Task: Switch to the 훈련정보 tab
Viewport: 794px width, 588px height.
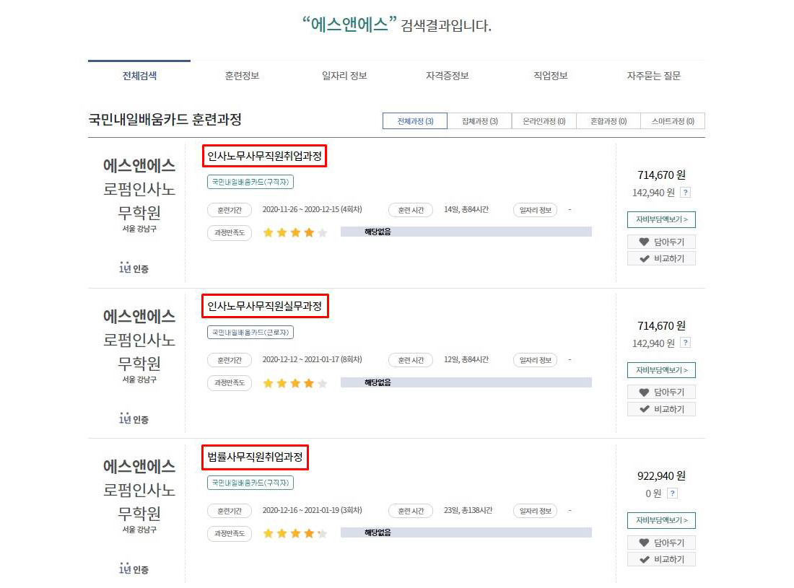Action: [x=242, y=76]
